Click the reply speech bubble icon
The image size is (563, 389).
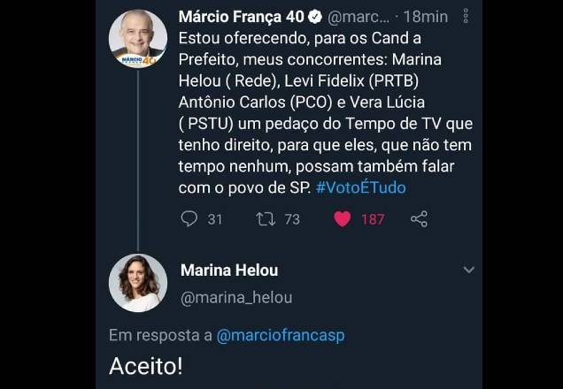coord(189,218)
